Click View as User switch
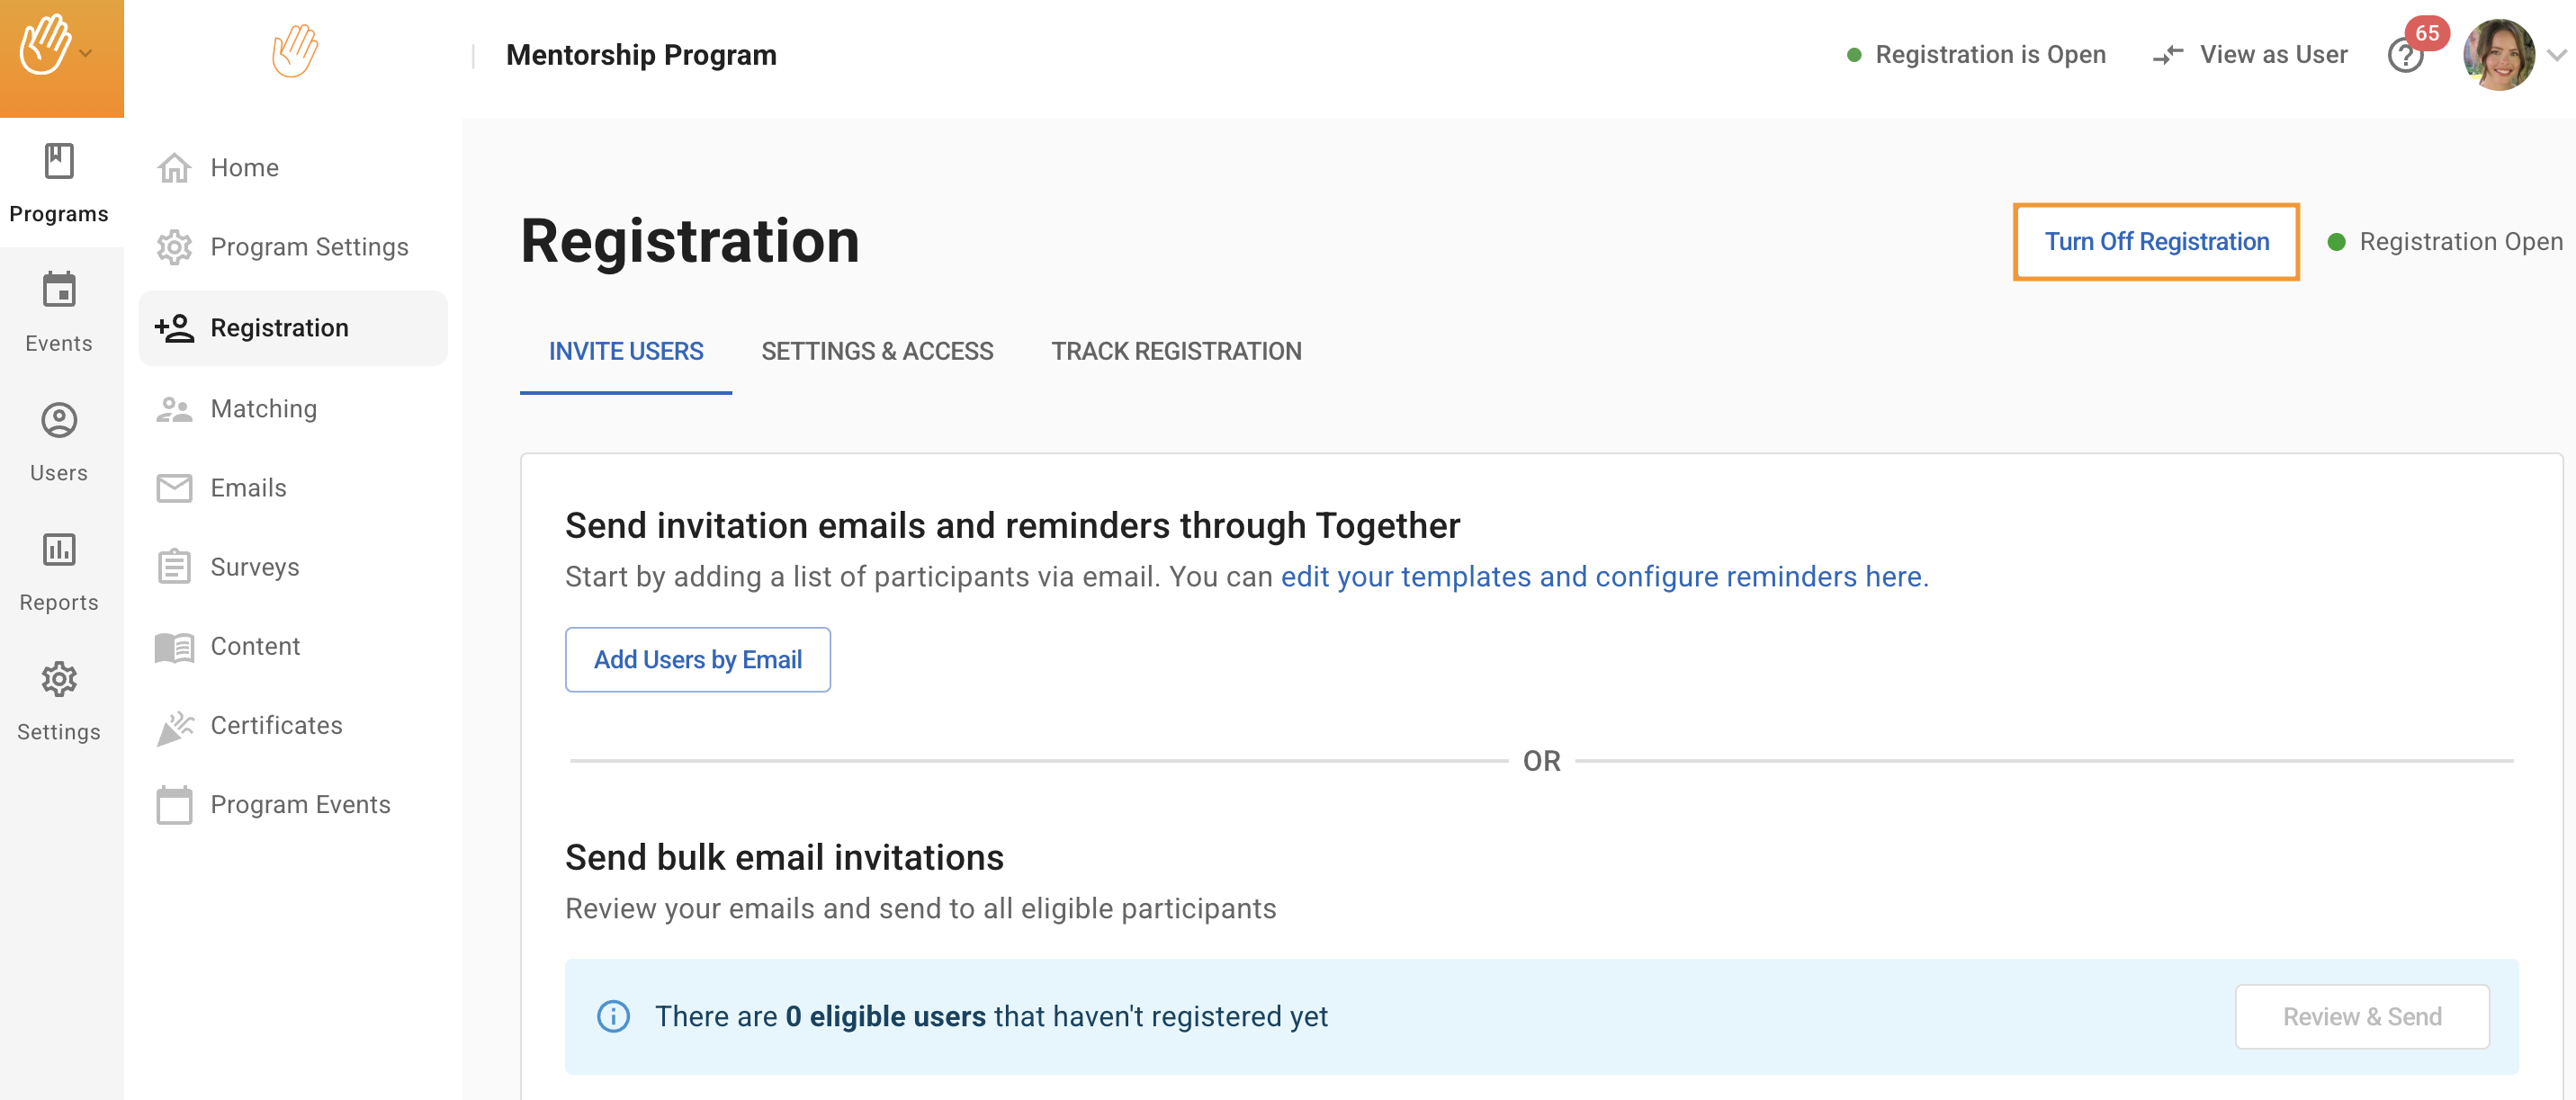The image size is (2576, 1100). pyautogui.click(x=2250, y=55)
